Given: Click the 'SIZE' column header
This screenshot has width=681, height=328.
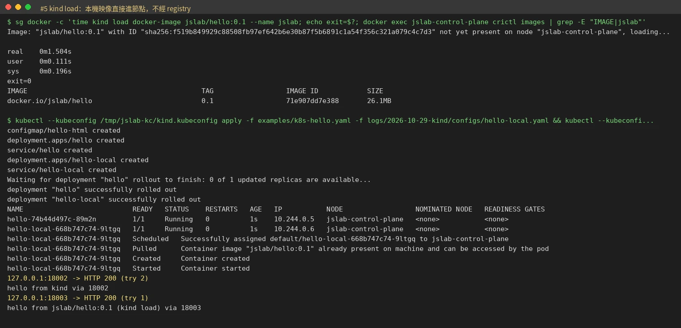Looking at the screenshot, I should click(375, 91).
